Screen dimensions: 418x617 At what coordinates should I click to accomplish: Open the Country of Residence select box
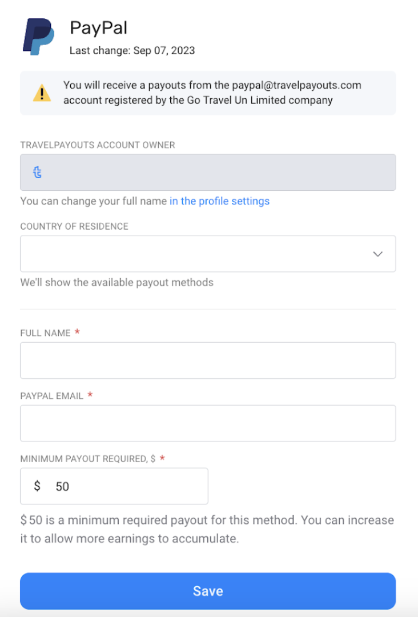click(208, 254)
